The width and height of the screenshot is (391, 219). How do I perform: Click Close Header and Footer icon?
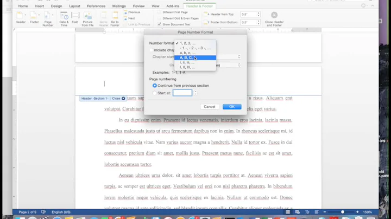point(274,15)
